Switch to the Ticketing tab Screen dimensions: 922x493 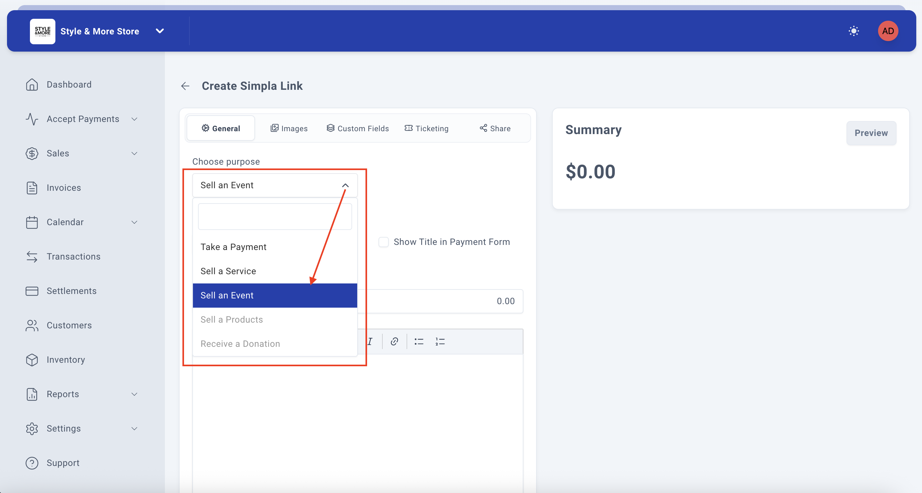426,129
